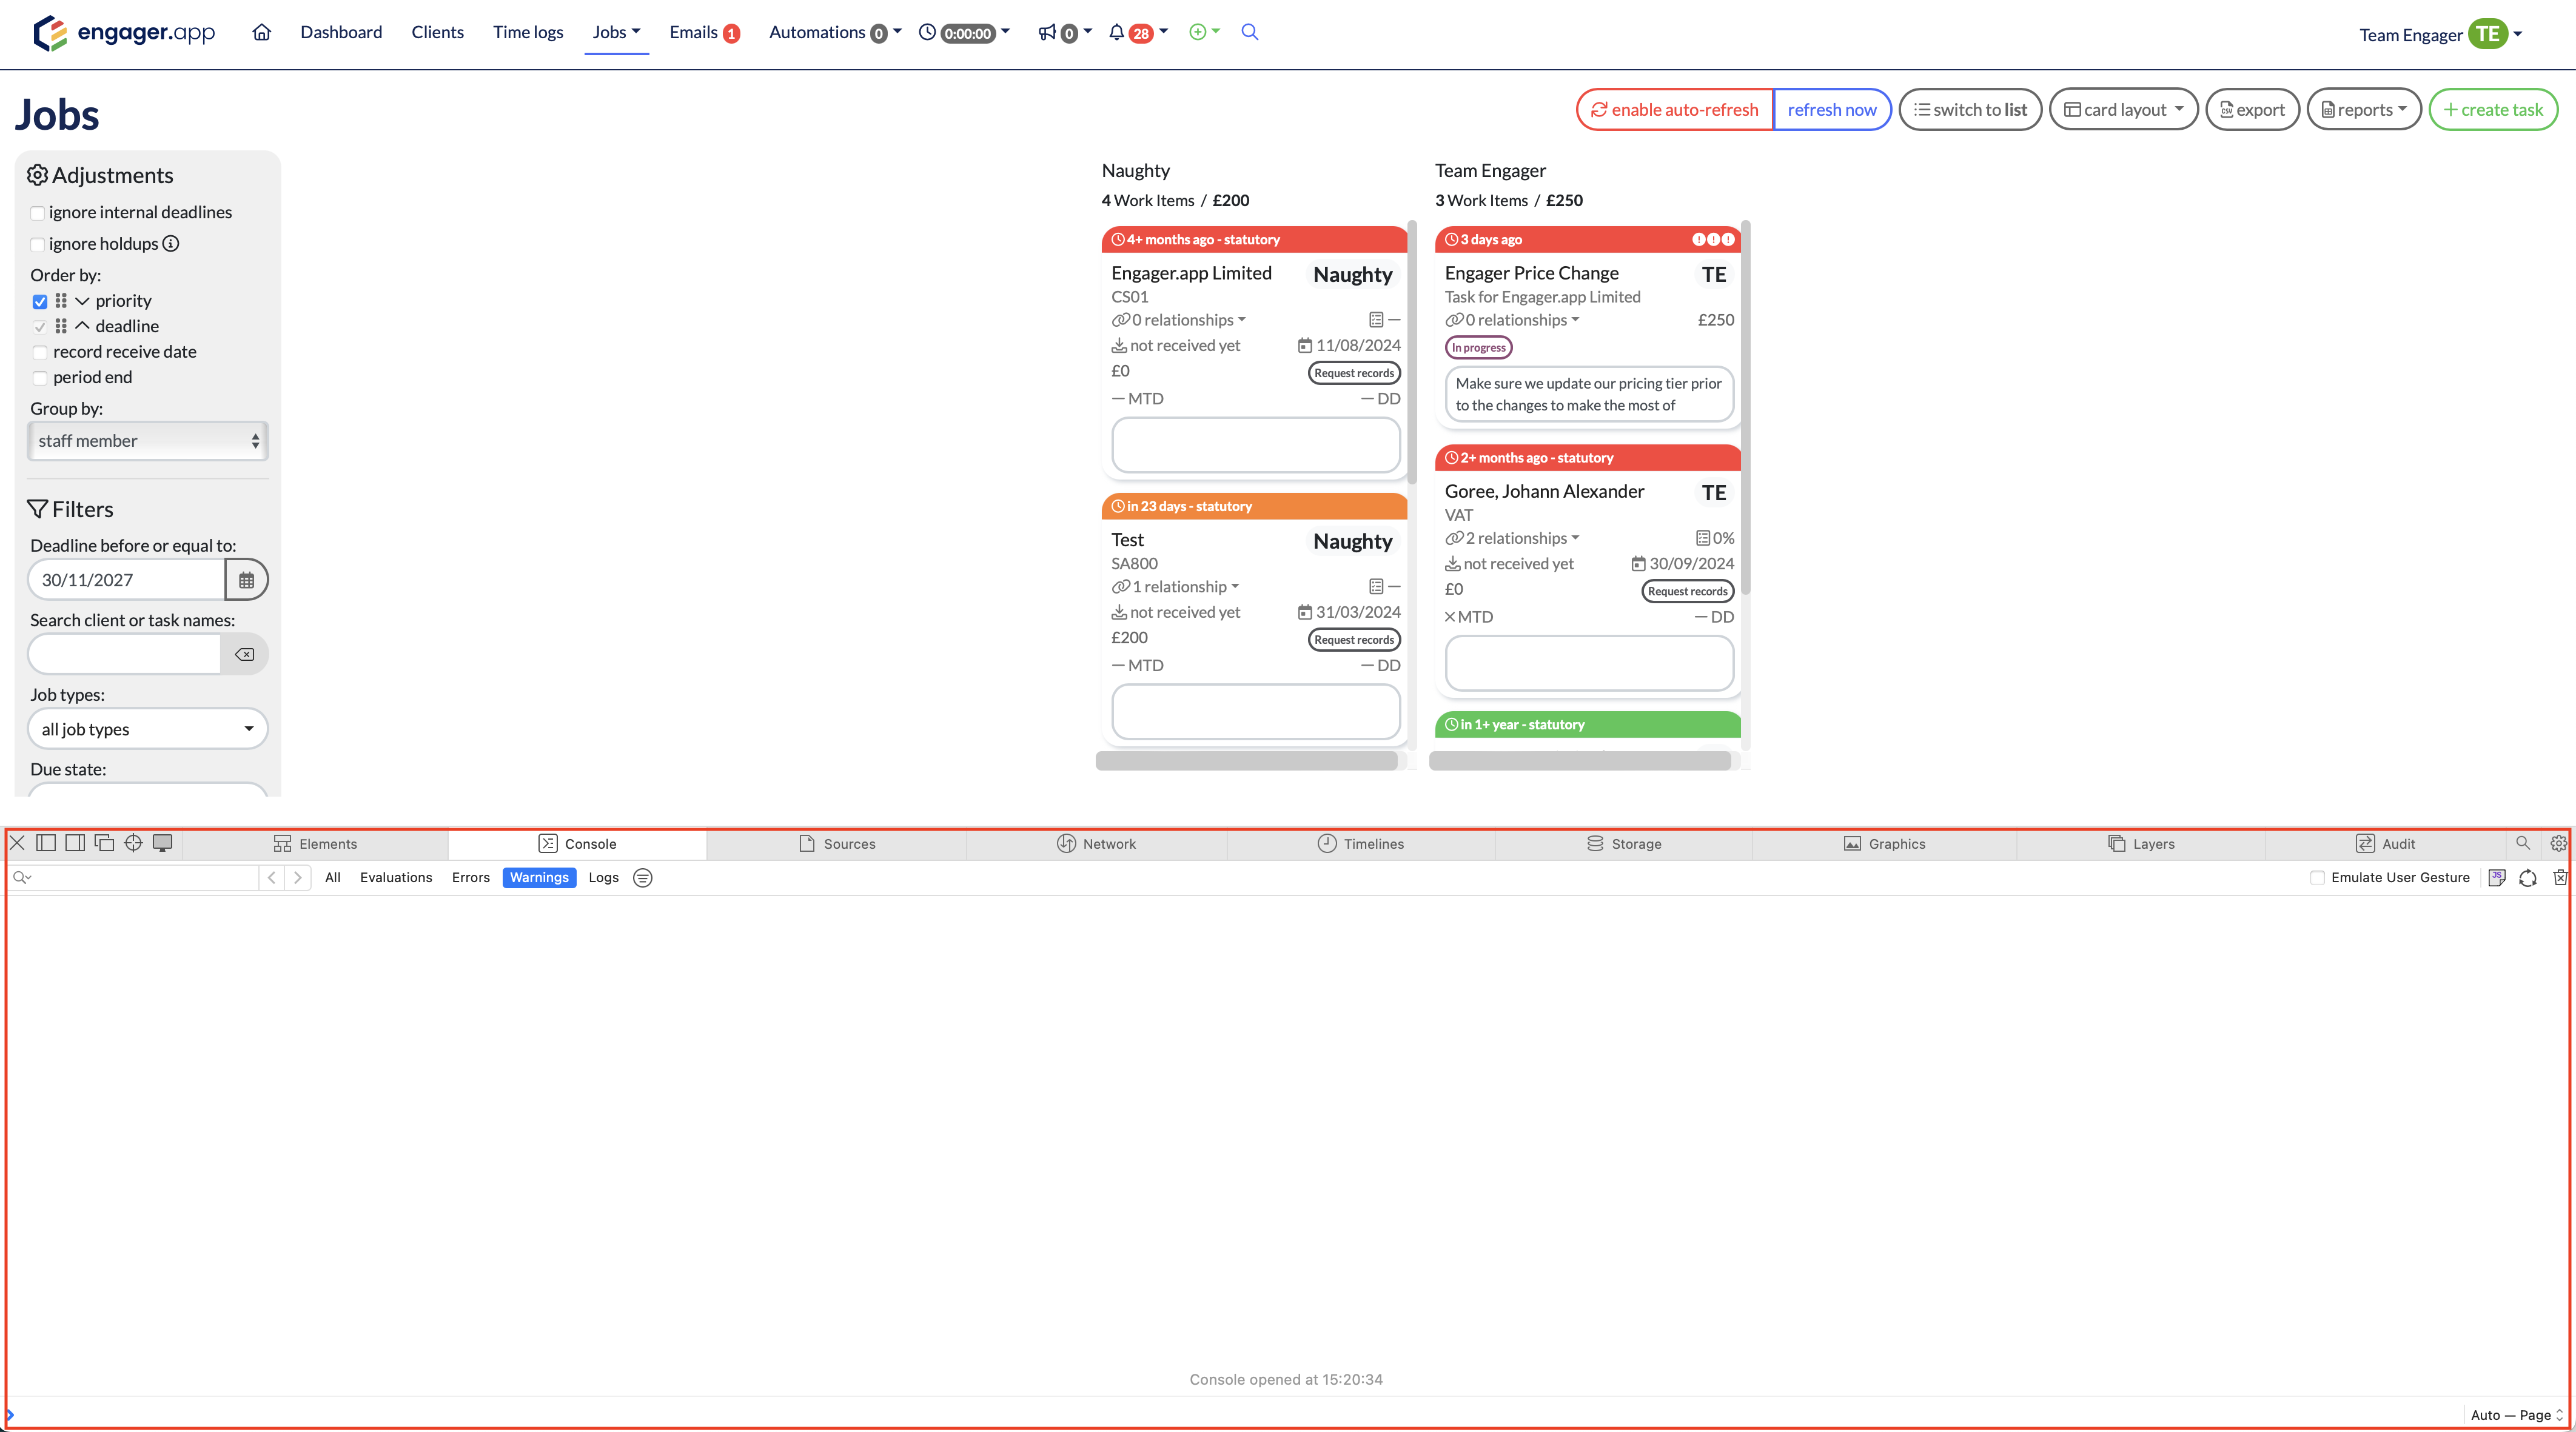Open the deadline calendar picker icon
This screenshot has width=2576, height=1432.
[246, 580]
